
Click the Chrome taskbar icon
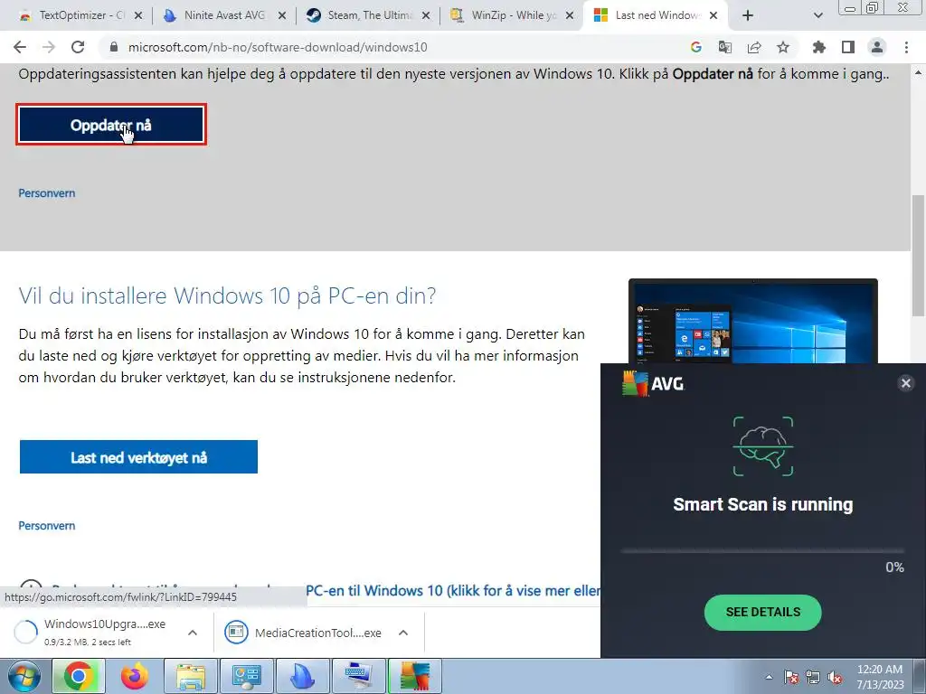pos(79,676)
